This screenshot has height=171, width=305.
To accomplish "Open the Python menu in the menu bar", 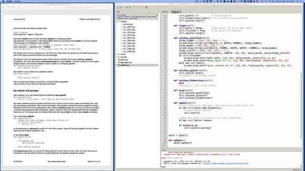I will click(9, 1).
